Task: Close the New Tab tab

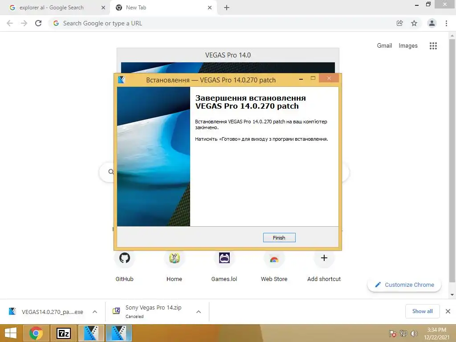Action: (x=210, y=8)
